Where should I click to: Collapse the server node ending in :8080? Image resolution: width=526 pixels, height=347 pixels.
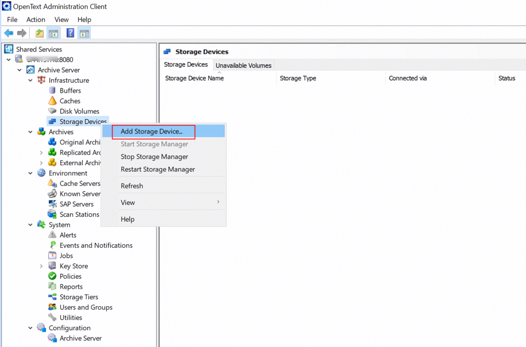point(9,60)
